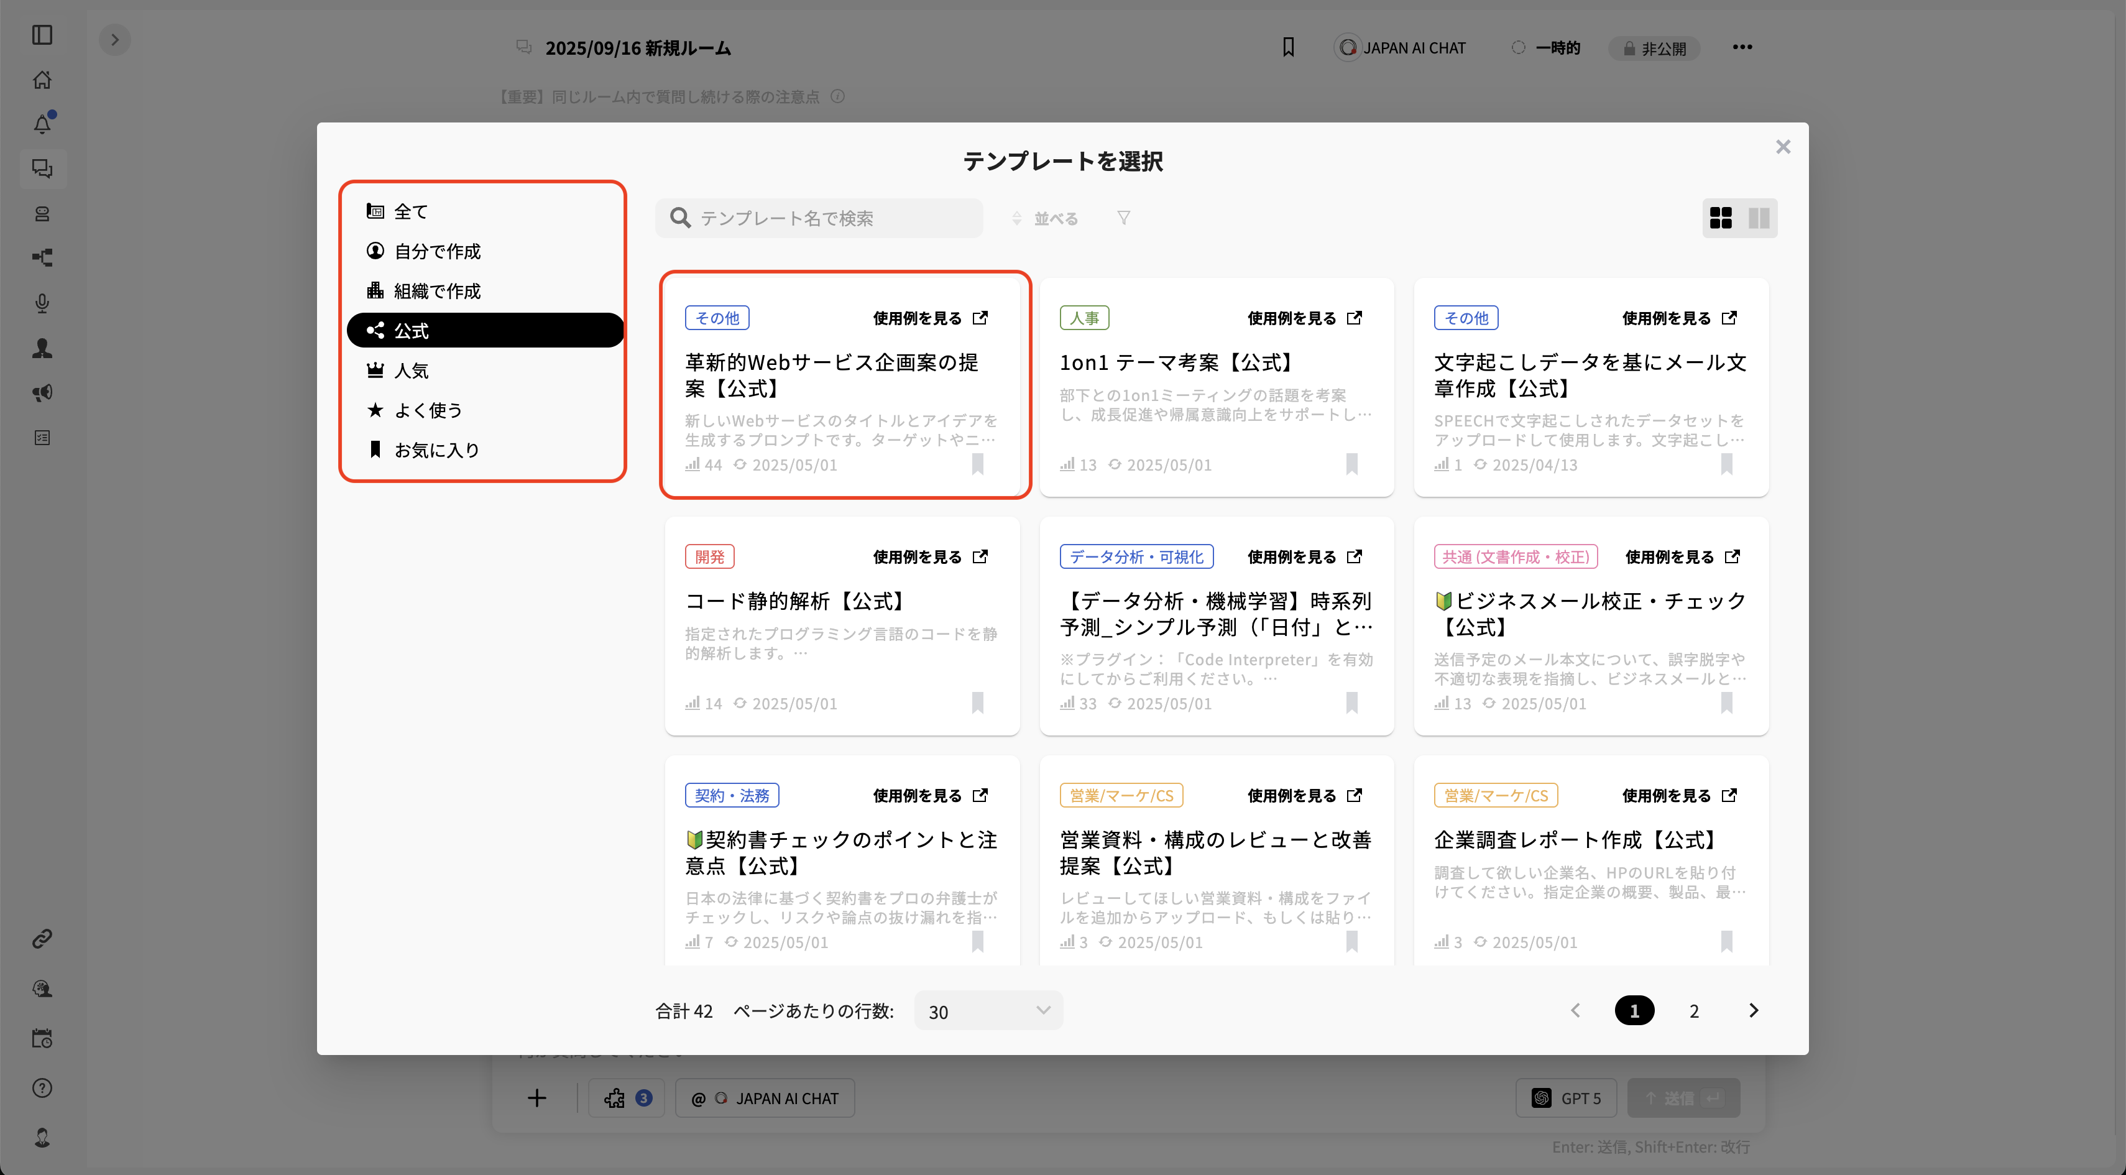This screenshot has height=1175, width=2126.
Task: Open help with the question mark icon
Action: click(42, 1087)
